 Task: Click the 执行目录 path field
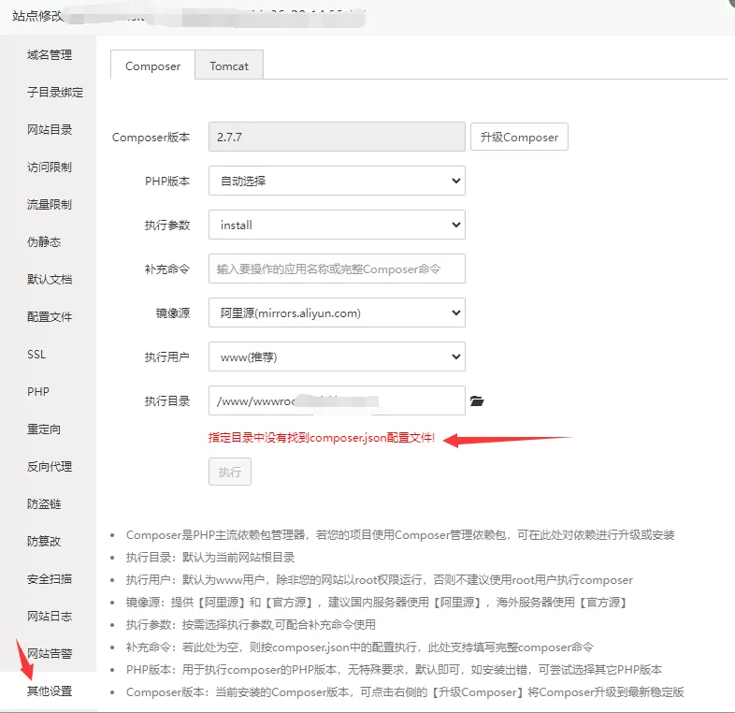coord(337,400)
